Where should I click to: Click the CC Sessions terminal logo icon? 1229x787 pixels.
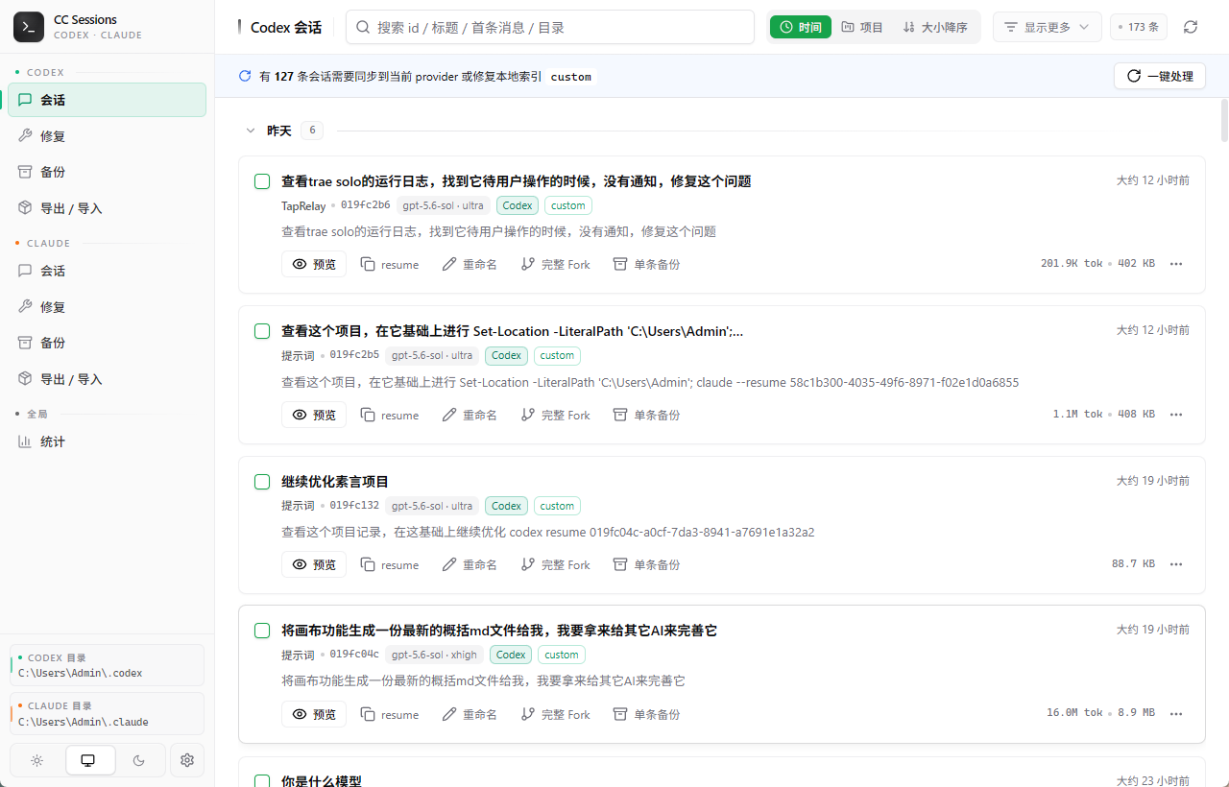point(29,27)
